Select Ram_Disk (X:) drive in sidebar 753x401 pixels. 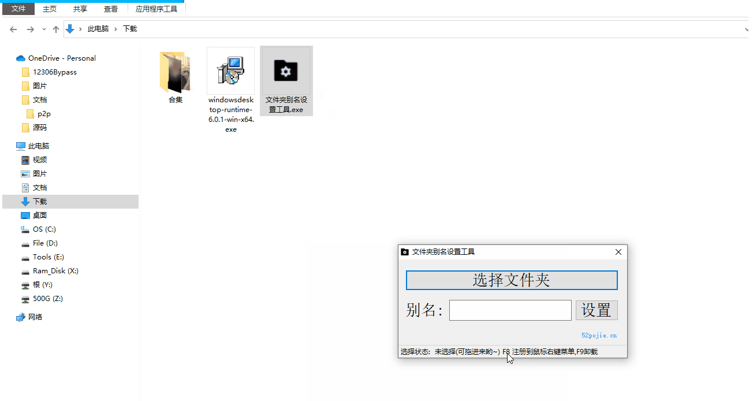tap(55, 271)
